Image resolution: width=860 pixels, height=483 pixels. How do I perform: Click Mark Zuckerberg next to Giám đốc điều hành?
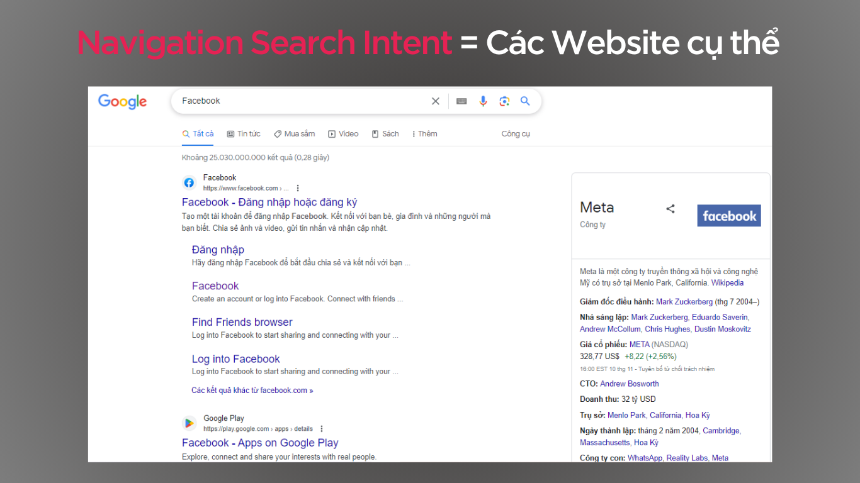tap(684, 302)
